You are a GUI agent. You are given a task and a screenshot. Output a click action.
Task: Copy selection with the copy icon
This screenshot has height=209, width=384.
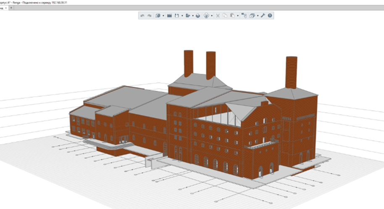tap(225, 15)
